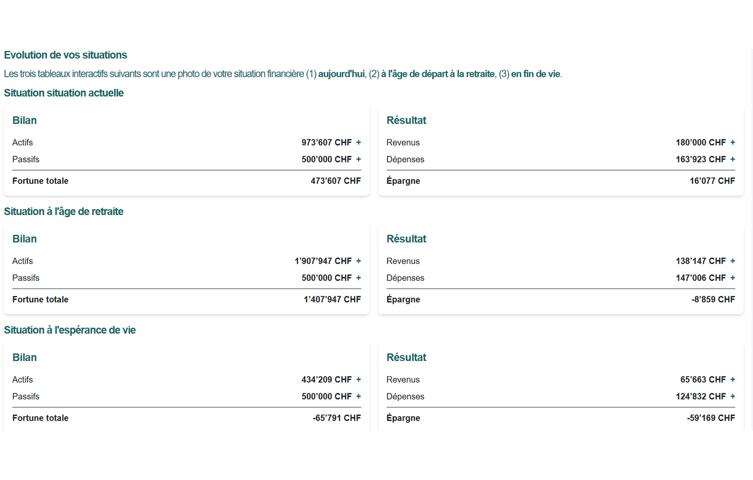Click the 'Situation à l'âge de retraite' heading
This screenshot has height=480, width=753.
pyautogui.click(x=64, y=211)
